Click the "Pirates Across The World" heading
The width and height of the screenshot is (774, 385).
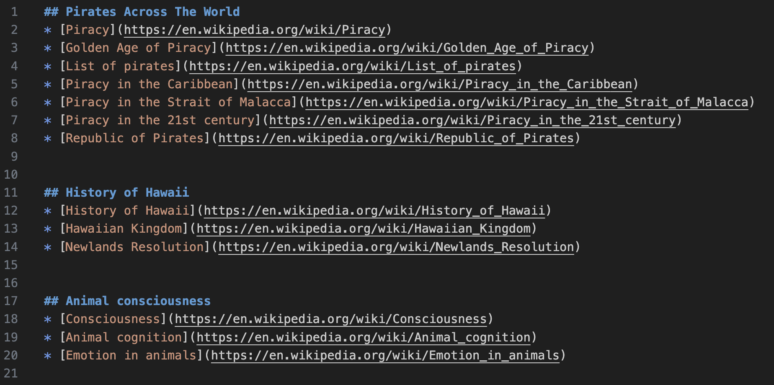point(152,12)
